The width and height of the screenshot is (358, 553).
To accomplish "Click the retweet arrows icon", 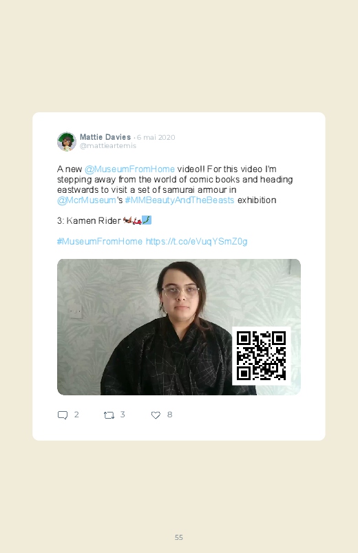I will point(109,415).
